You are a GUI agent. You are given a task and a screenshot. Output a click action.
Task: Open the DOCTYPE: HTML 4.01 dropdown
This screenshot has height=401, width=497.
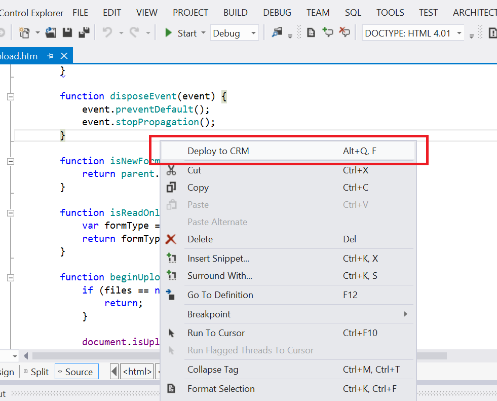click(413, 33)
